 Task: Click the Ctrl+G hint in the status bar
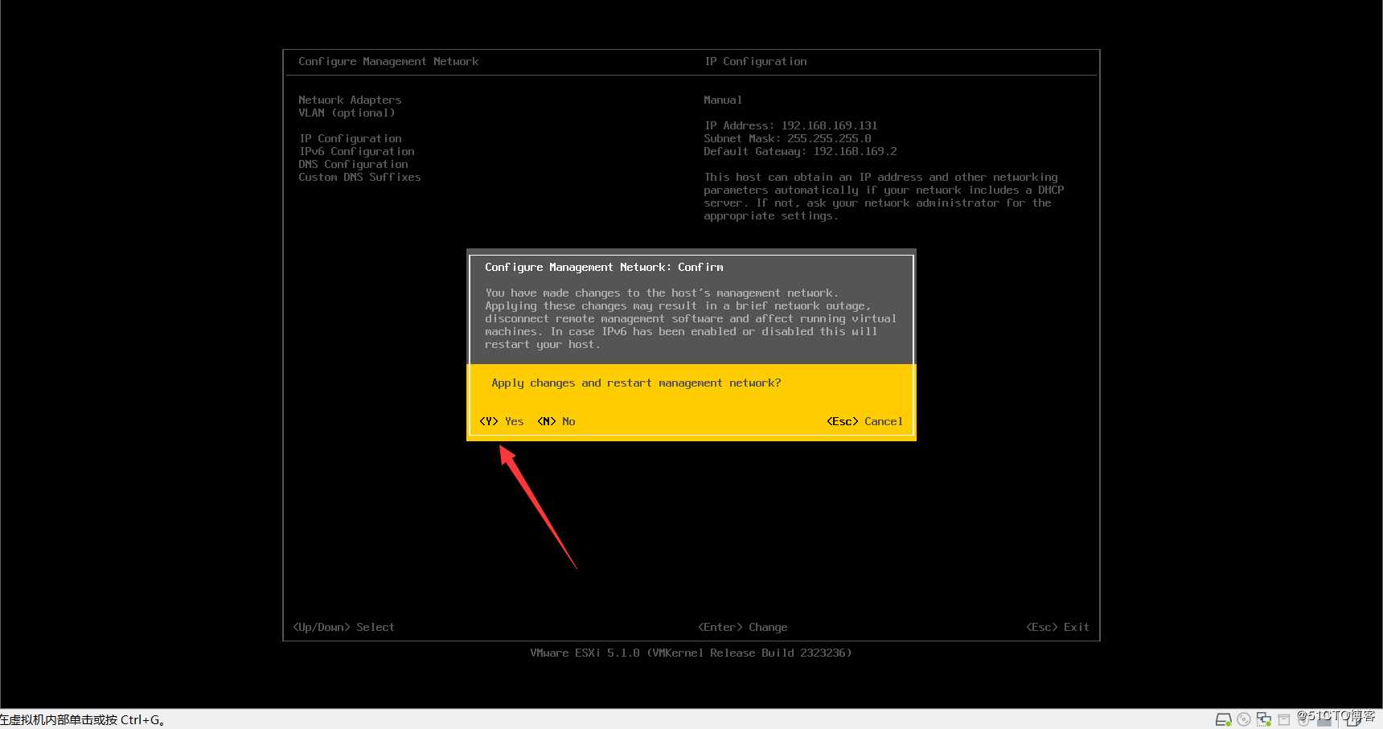tap(84, 719)
